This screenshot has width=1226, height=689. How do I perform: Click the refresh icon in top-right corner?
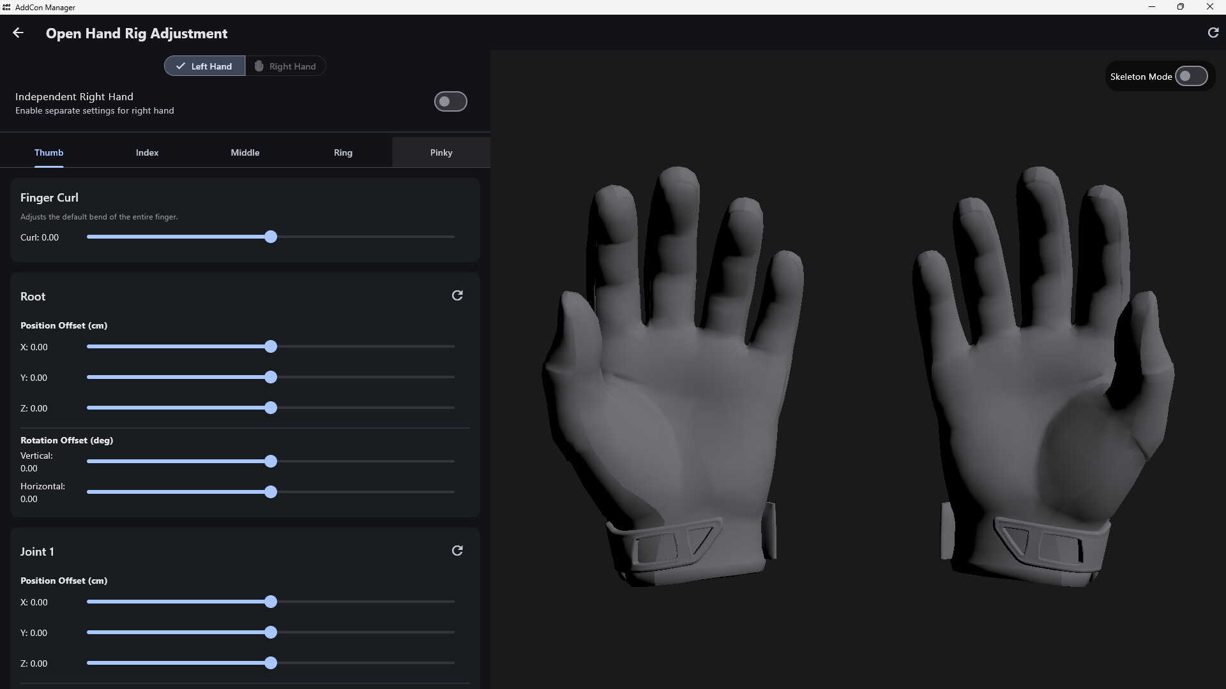[x=1213, y=33]
